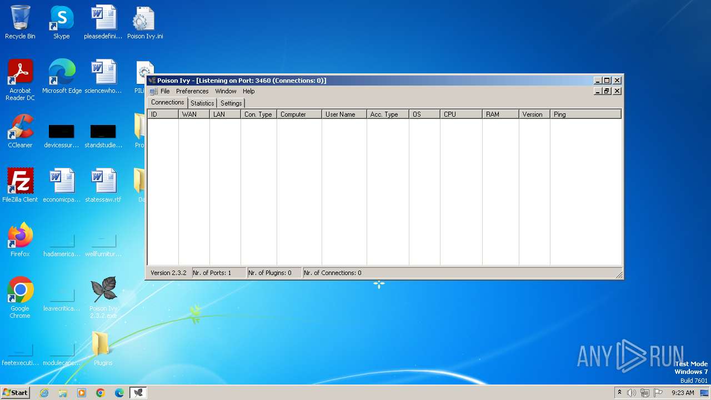The height and width of the screenshot is (400, 711).
Task: Sort by the OS column header
Action: coord(424,114)
